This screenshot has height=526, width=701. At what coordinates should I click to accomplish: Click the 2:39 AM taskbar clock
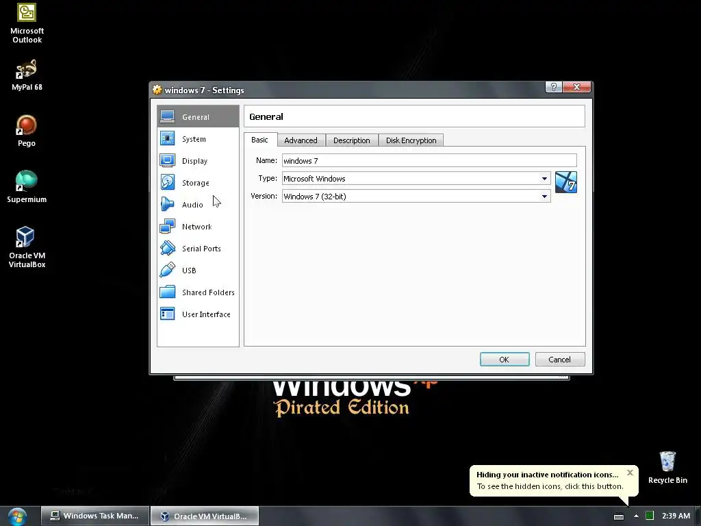pos(676,516)
